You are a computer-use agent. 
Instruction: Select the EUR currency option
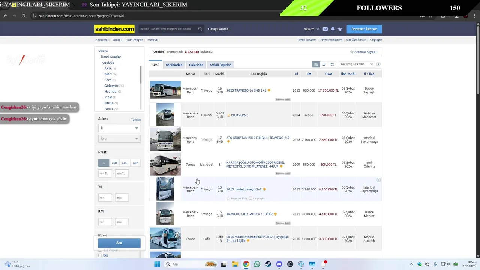coord(124,163)
